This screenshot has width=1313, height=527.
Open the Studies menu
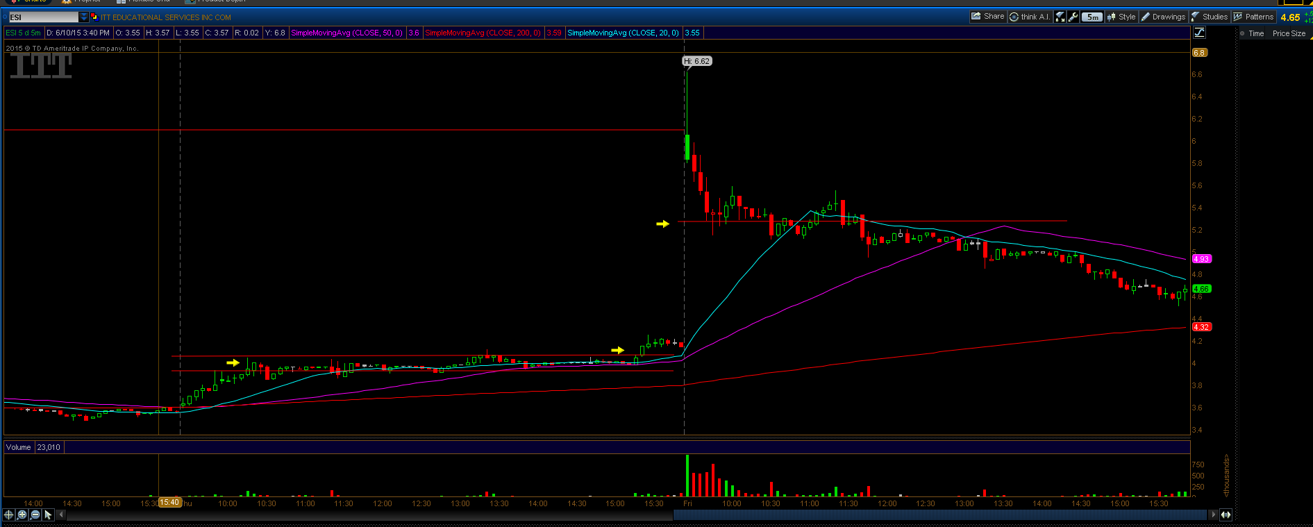tap(1210, 17)
